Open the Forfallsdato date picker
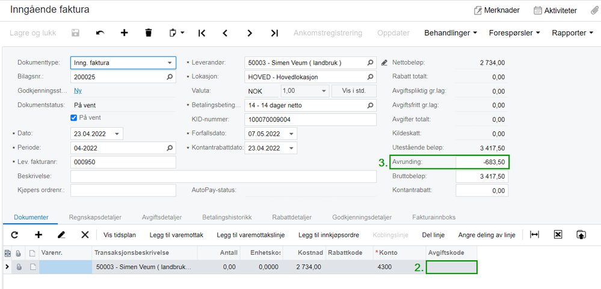 pos(292,134)
